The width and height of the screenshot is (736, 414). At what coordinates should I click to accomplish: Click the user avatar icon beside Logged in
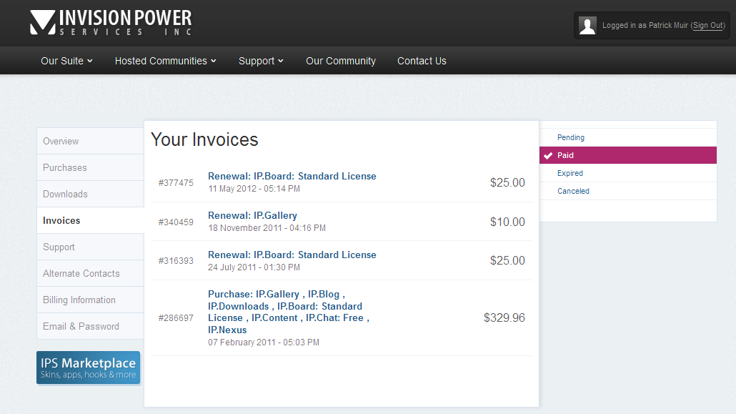(587, 25)
